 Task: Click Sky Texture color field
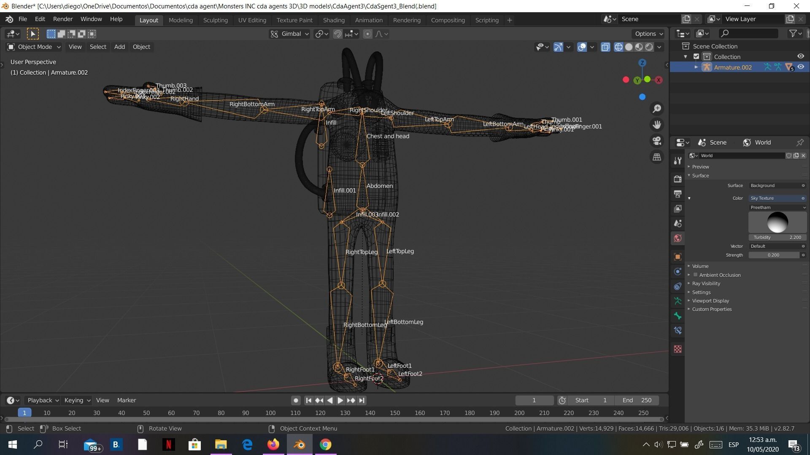pyautogui.click(x=778, y=198)
